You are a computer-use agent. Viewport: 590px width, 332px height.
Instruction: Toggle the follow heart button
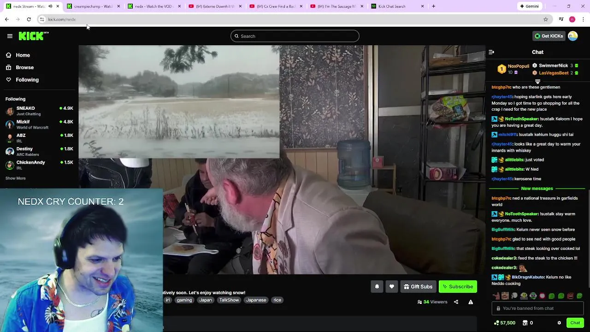point(392,287)
